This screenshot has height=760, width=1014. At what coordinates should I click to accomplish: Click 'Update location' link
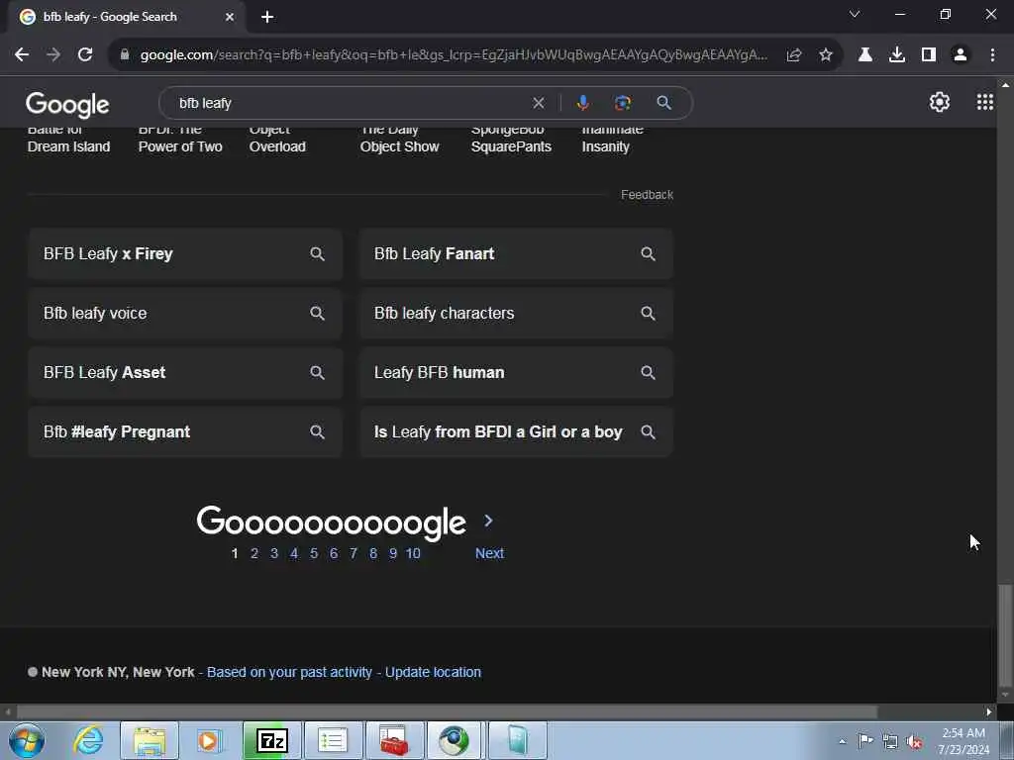click(433, 672)
